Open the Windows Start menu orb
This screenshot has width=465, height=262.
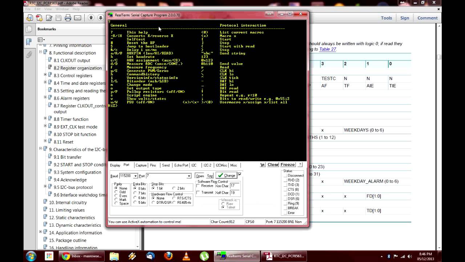31,256
